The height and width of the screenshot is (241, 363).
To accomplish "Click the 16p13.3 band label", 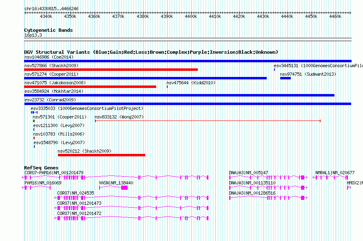I will pos(33,35).
